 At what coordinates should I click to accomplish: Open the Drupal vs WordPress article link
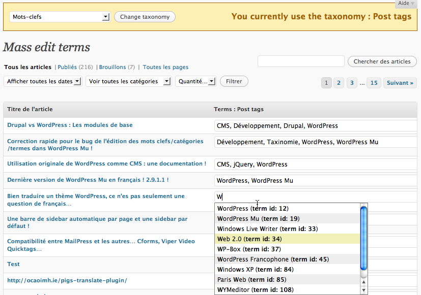pos(70,125)
